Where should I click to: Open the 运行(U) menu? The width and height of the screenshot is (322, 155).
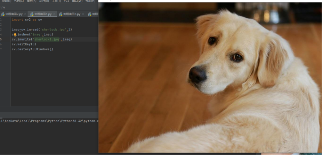44,1
